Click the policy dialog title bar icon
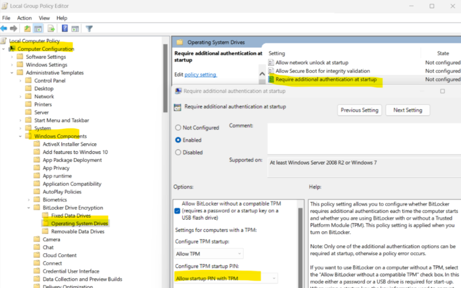The width and height of the screenshot is (461, 288). click(178, 91)
